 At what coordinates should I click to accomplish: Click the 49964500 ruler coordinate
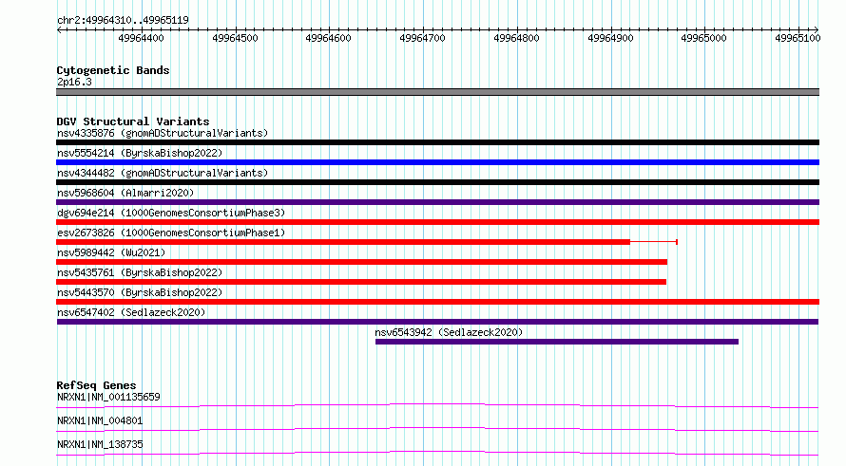point(235,38)
